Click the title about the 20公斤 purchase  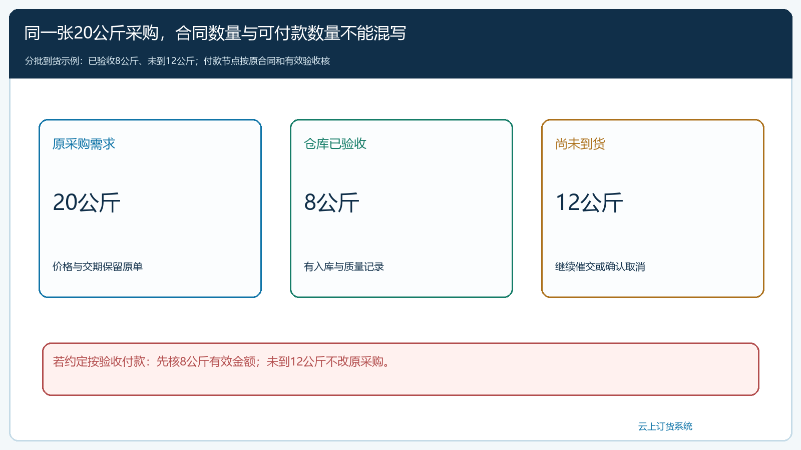point(215,33)
